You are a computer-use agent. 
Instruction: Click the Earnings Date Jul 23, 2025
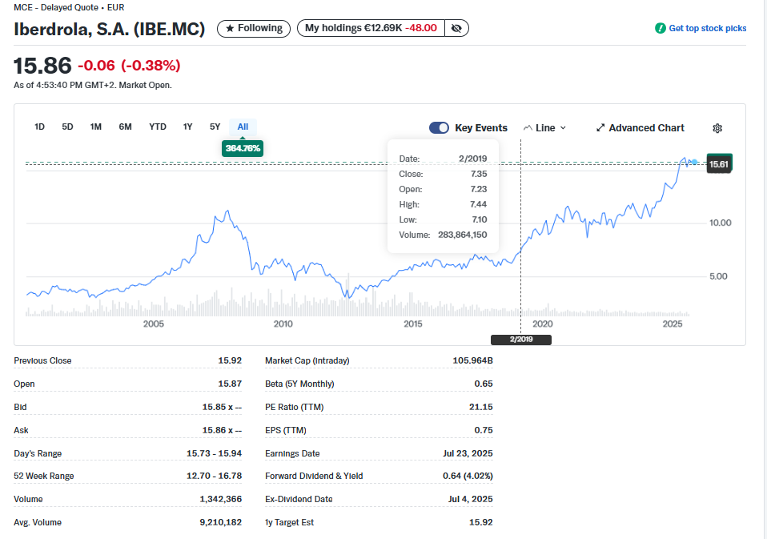(468, 454)
